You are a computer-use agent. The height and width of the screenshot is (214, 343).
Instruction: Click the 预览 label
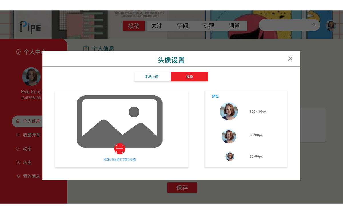(215, 96)
